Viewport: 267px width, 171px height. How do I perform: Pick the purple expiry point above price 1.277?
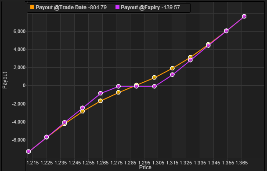pyautogui.click(x=119, y=86)
